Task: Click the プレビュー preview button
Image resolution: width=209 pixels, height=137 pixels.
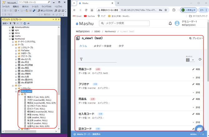Action: tap(196, 38)
